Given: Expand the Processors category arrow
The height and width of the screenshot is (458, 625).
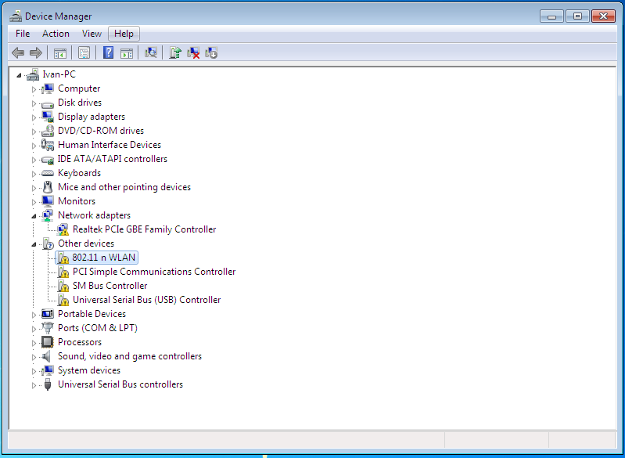Looking at the screenshot, I should [x=34, y=343].
